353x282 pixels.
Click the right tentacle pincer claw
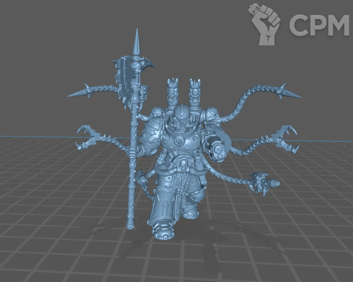coord(285,138)
